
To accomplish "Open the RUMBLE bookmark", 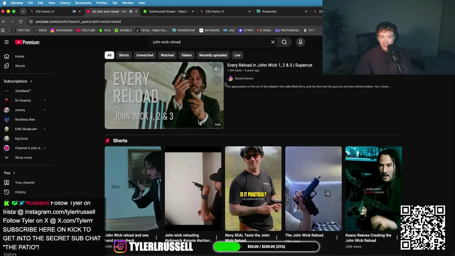I will [x=123, y=30].
